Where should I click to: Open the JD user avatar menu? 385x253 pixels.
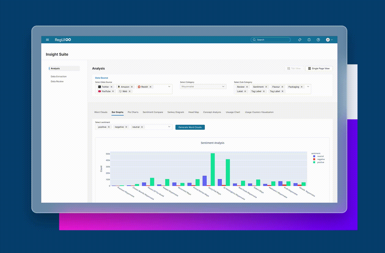329,40
